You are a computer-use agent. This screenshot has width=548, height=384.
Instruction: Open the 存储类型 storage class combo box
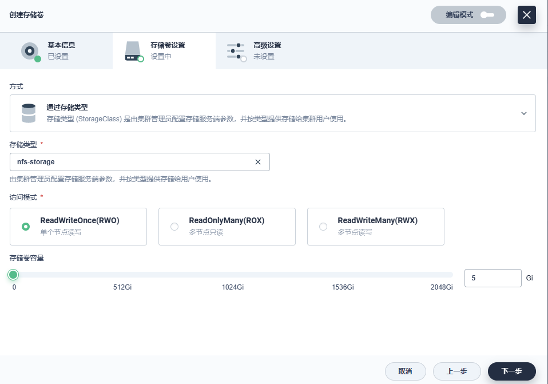(132, 162)
